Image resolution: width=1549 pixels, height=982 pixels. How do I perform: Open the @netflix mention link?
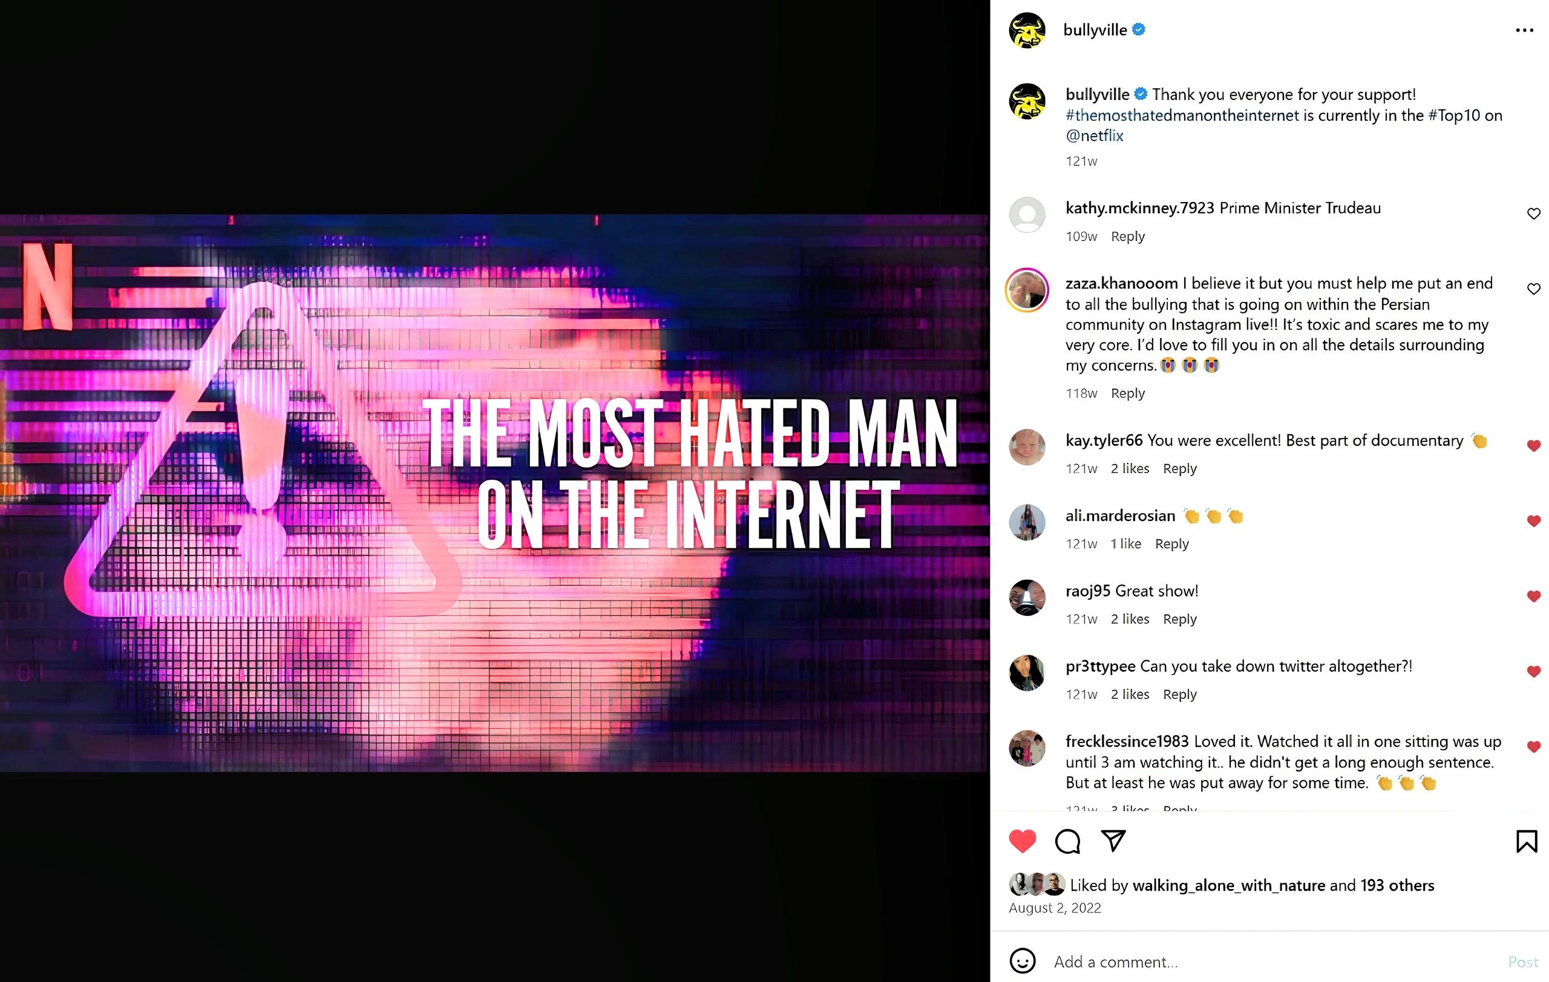1094,136
